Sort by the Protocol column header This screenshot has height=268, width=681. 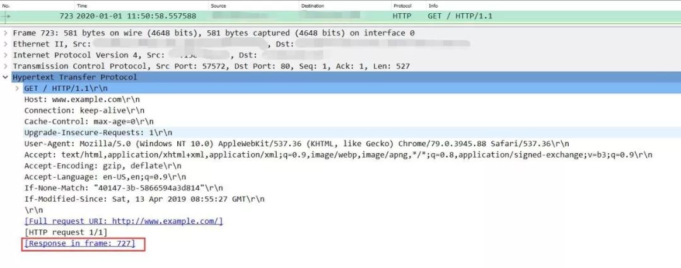[401, 6]
